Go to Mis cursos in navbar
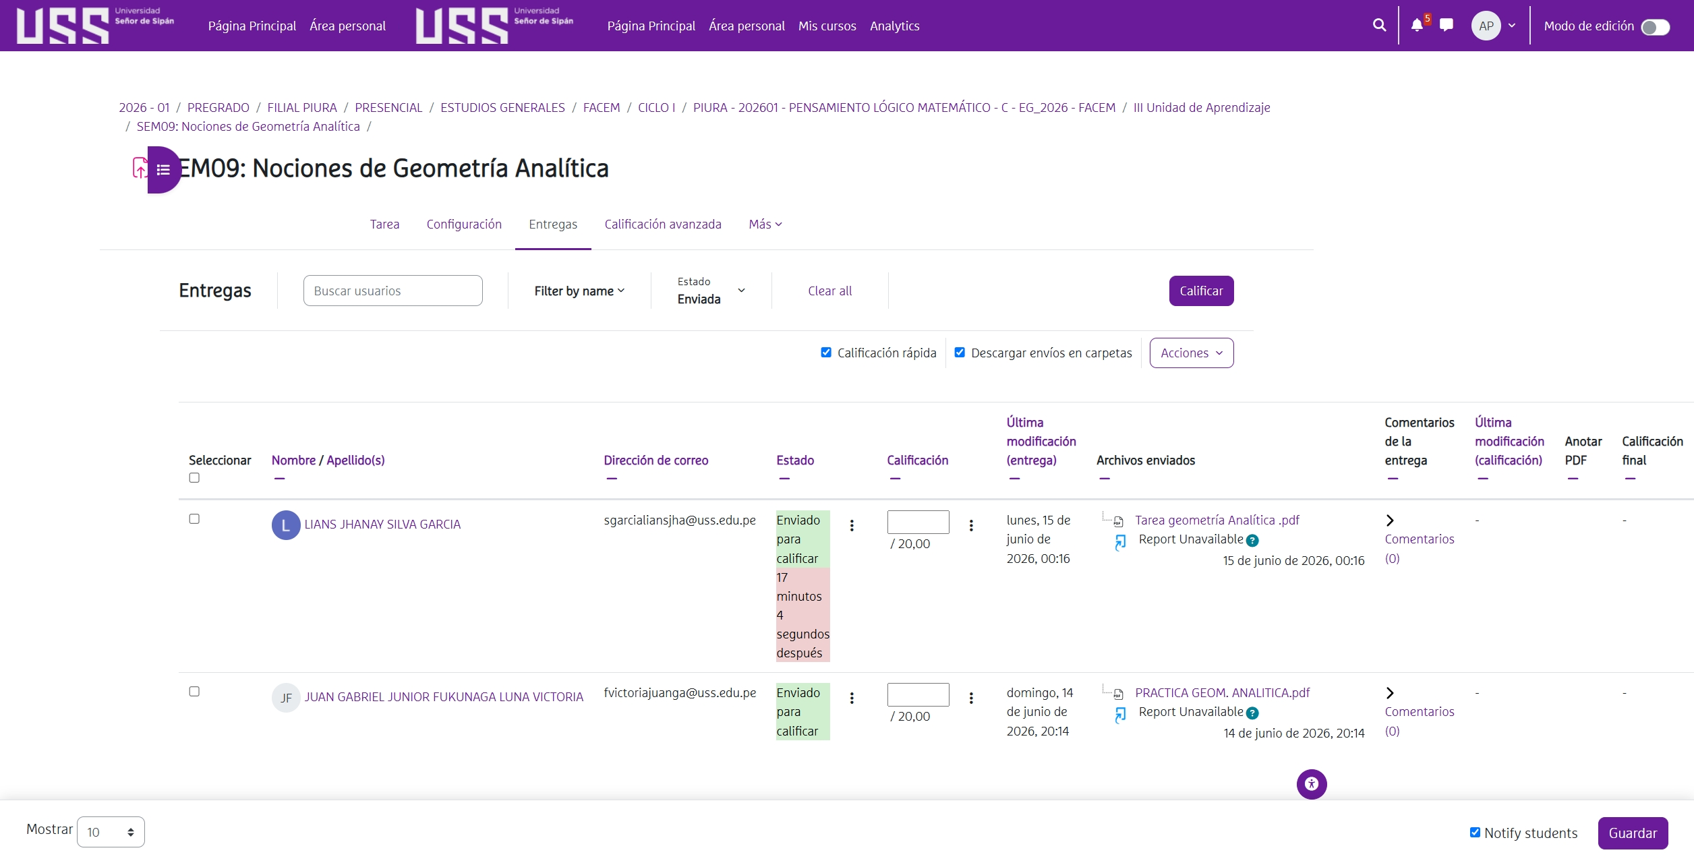 (827, 26)
